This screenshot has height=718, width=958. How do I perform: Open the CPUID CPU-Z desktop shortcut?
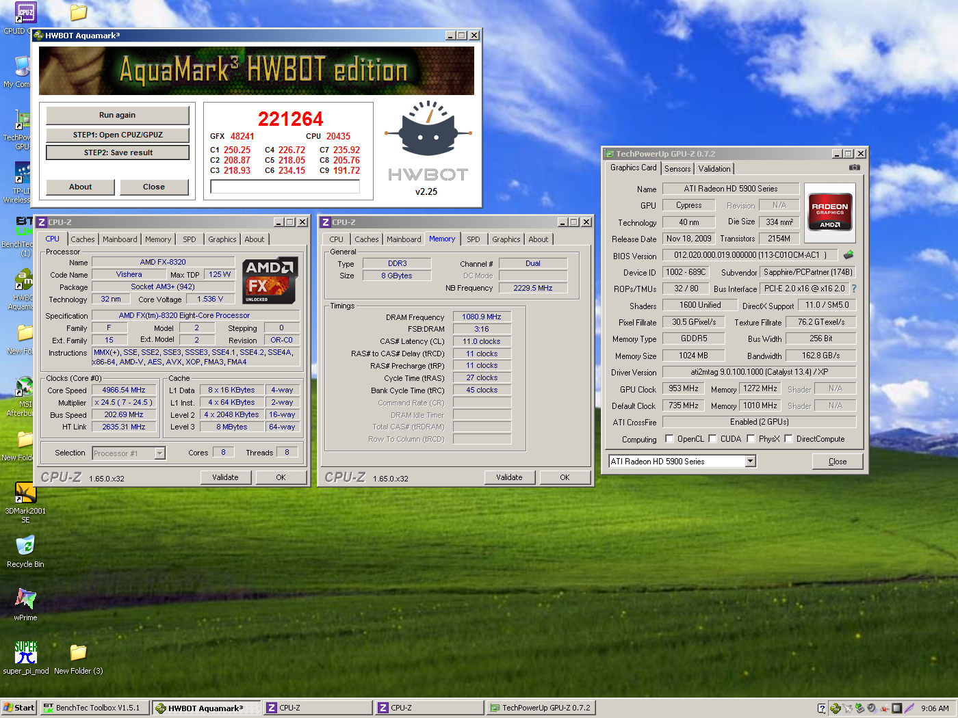[x=25, y=13]
